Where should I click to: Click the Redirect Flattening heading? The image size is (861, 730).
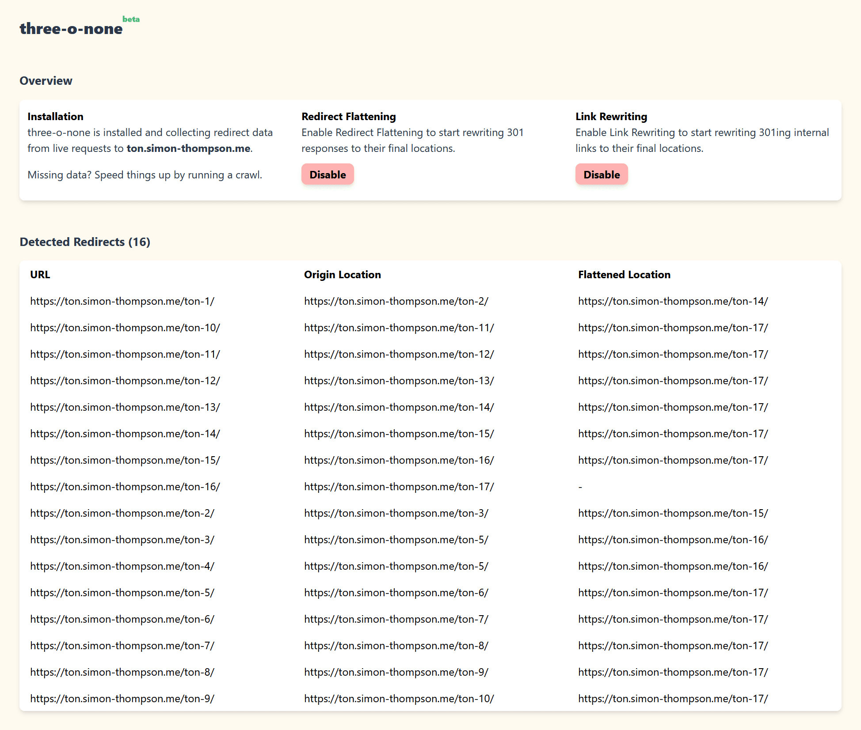click(x=349, y=117)
